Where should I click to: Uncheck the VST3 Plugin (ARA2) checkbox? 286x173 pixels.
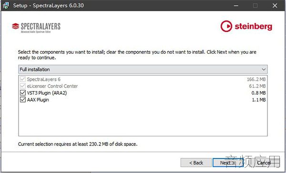[23, 93]
